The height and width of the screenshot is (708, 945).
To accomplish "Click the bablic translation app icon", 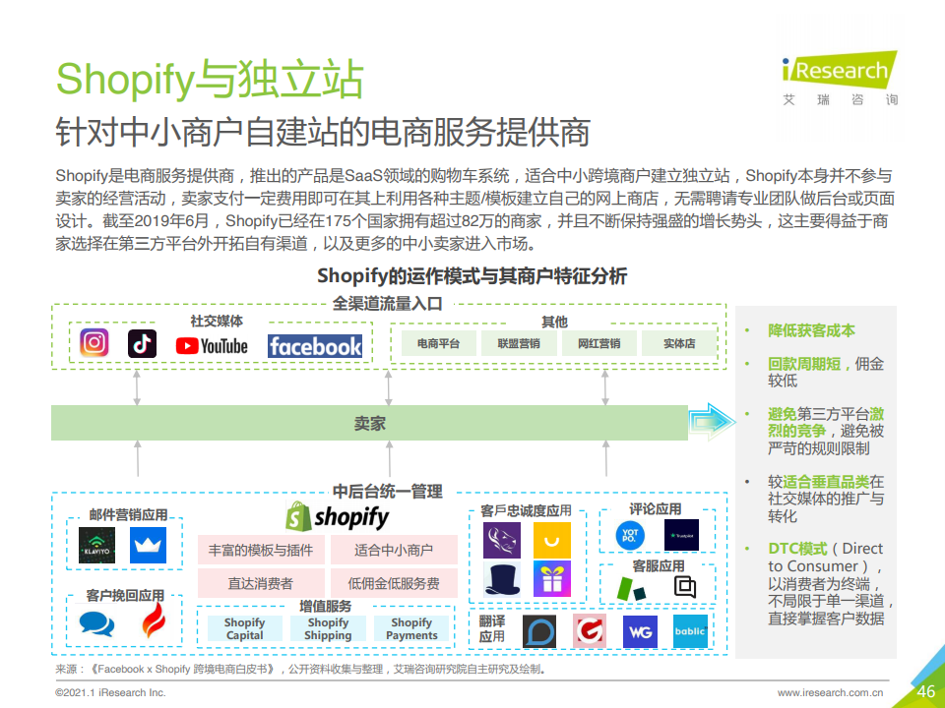I will click(690, 631).
